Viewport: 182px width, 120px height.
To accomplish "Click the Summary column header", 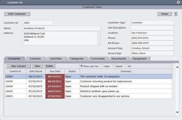I will coord(126,71).
